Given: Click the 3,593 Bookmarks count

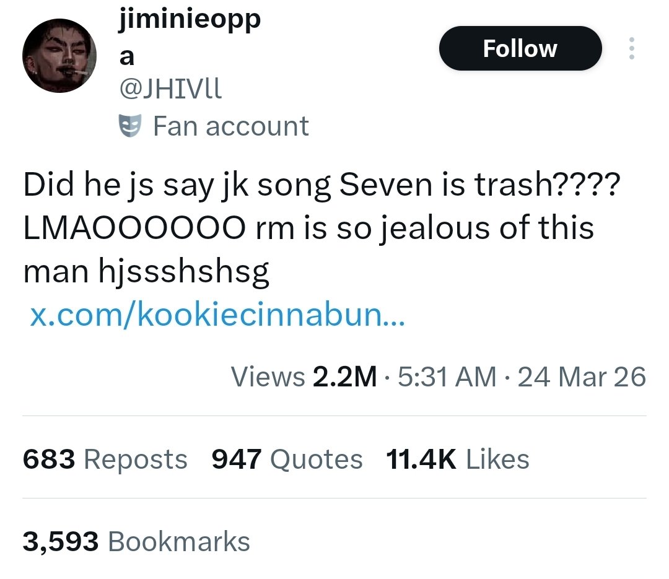Looking at the screenshot, I should [136, 542].
